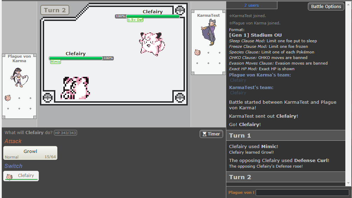Screen dimensions: 352x198
Task: Click the opposing Clefairy sprite
Action: (152, 44)
